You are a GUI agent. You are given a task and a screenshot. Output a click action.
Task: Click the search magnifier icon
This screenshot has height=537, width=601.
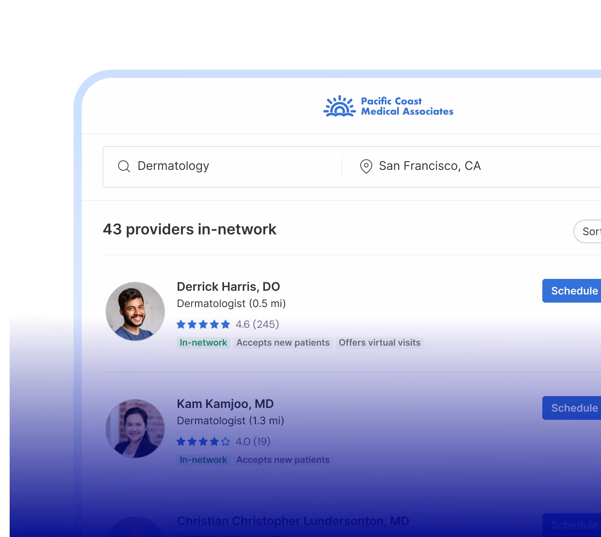pyautogui.click(x=124, y=166)
